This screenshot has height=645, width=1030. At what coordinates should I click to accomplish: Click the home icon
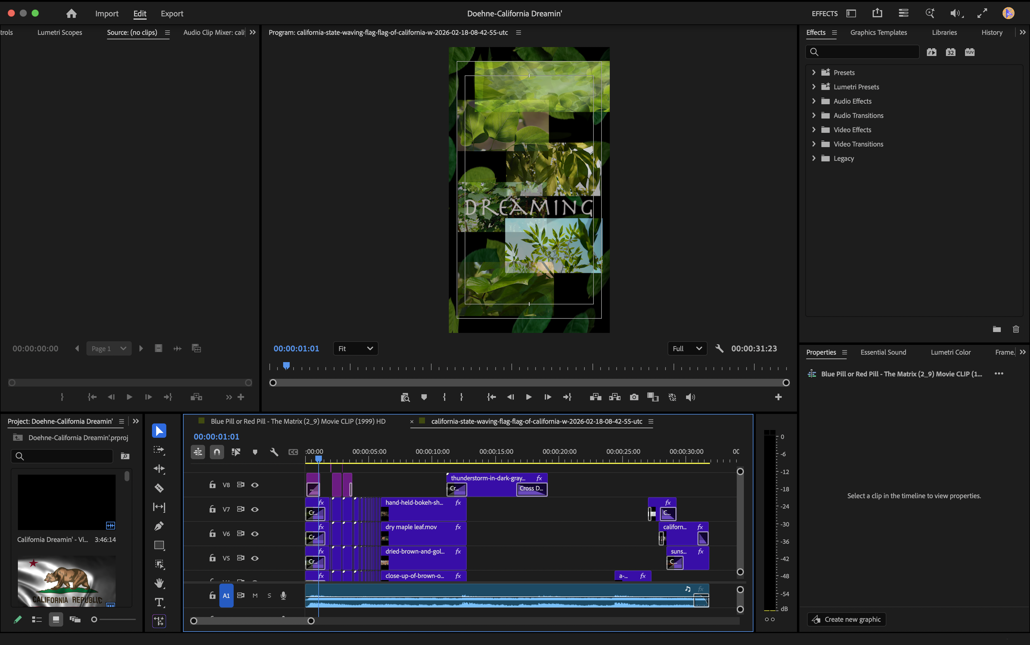71,14
